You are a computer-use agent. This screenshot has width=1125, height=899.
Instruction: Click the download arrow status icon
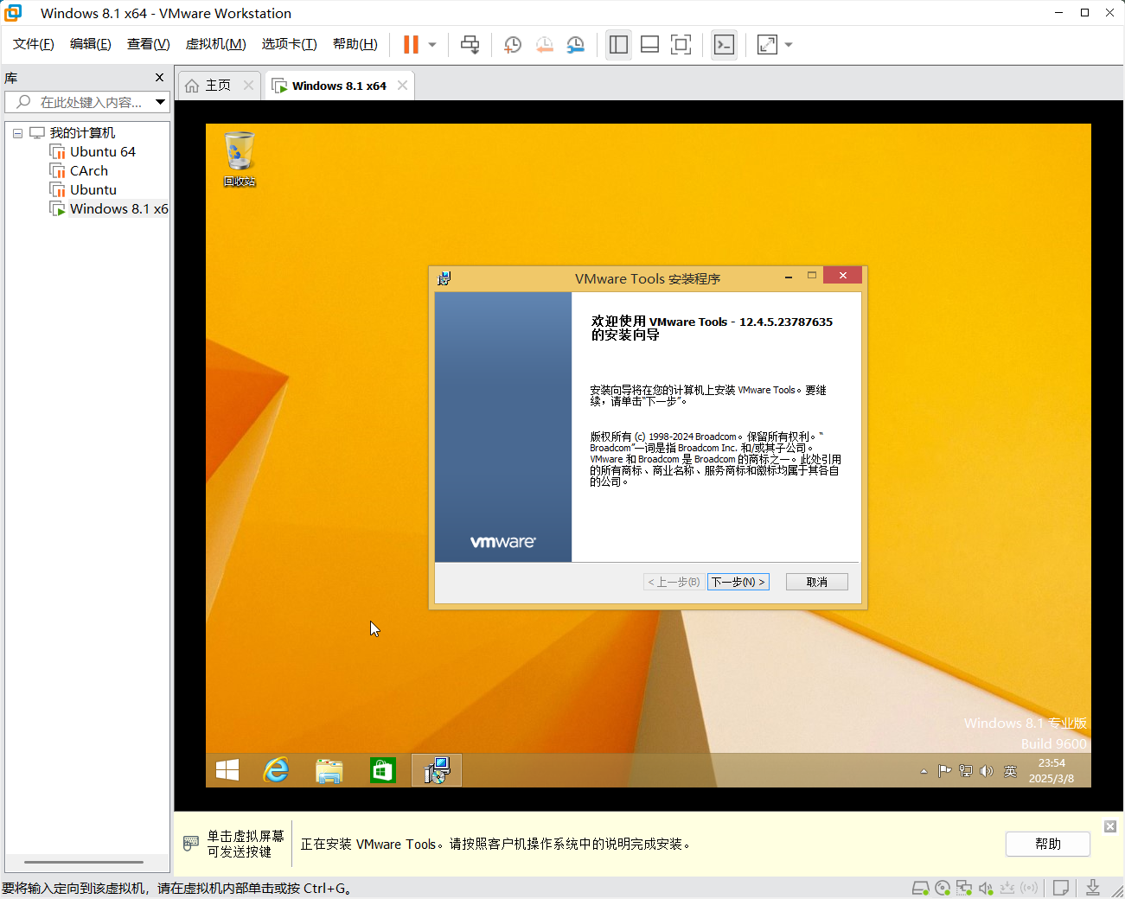1093,888
